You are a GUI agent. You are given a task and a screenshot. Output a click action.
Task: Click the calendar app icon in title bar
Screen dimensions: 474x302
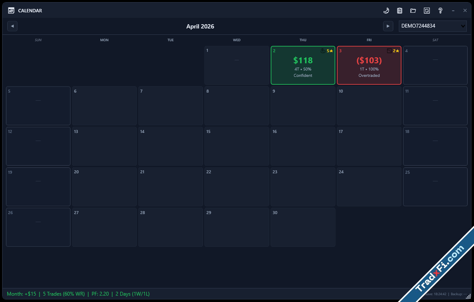point(11,11)
